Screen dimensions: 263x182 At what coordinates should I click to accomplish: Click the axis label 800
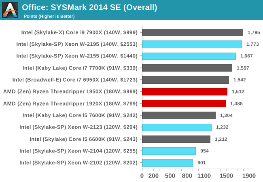187,176
